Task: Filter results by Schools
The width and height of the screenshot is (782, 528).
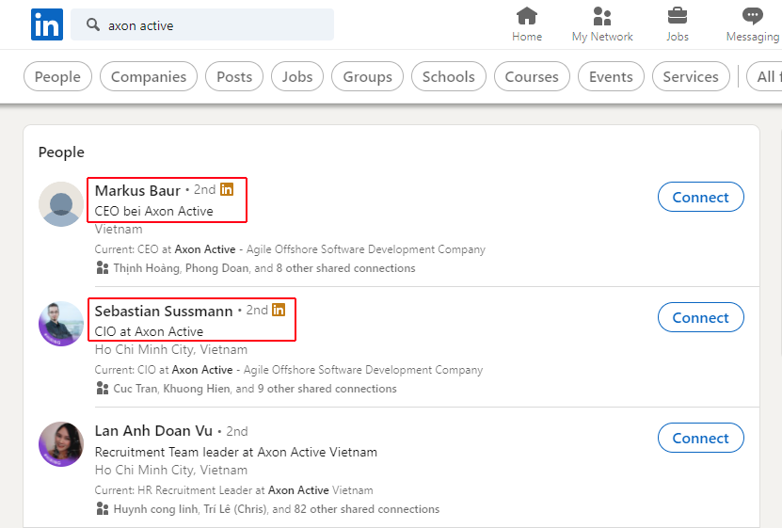Action: (448, 76)
